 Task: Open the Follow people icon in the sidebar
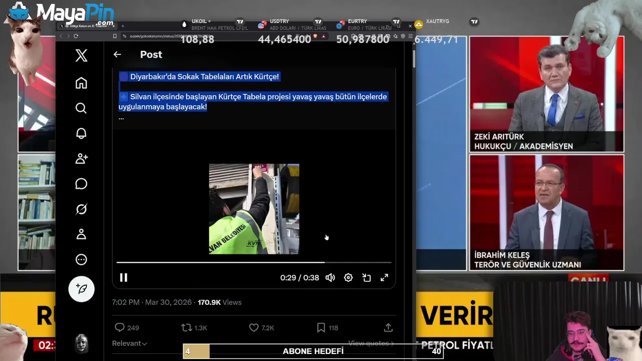coord(81,159)
